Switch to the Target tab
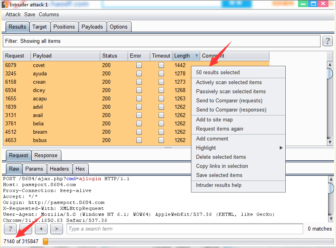This screenshot has height=248, width=336. (40, 27)
